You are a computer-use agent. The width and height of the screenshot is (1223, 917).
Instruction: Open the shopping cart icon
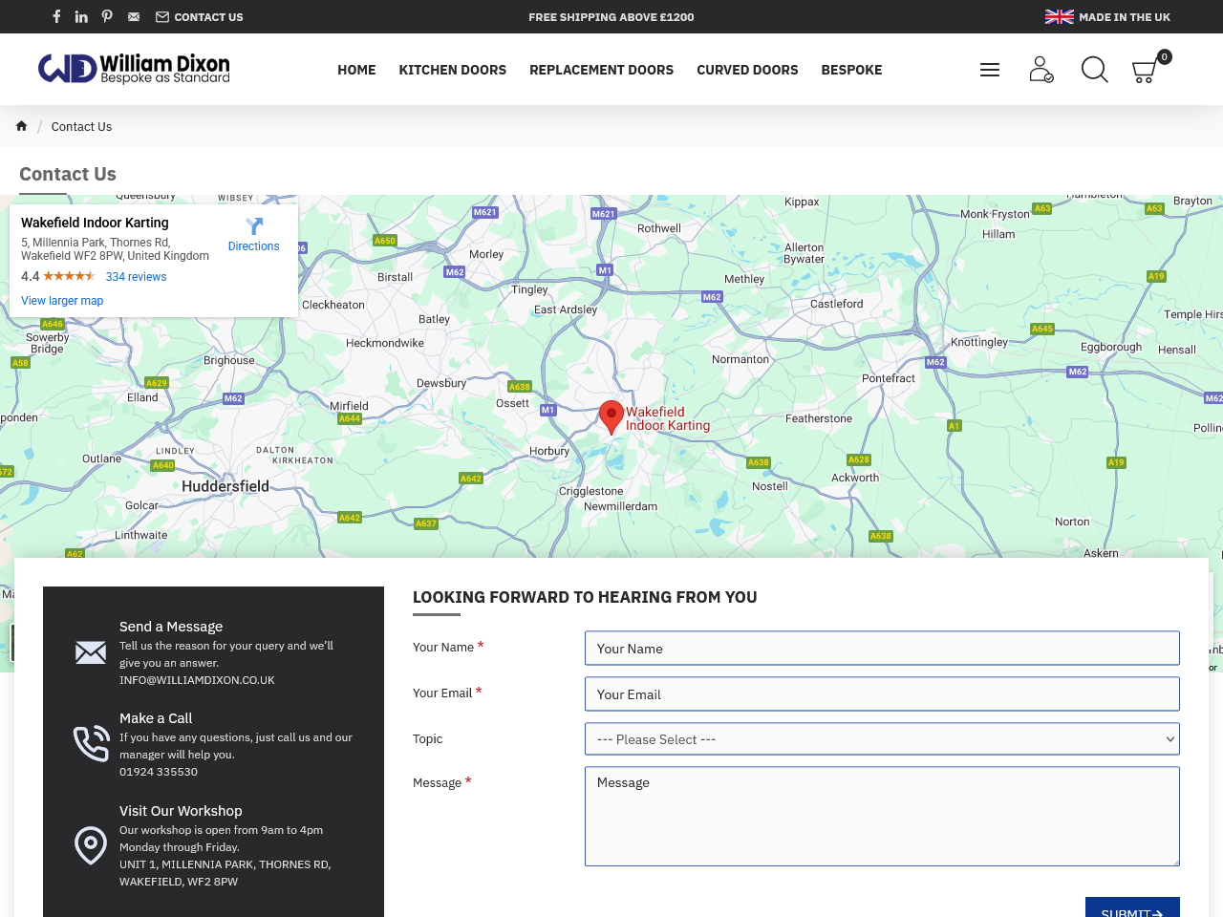point(1145,71)
